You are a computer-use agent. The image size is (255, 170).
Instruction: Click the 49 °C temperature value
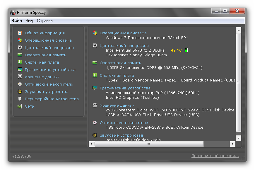(176, 50)
